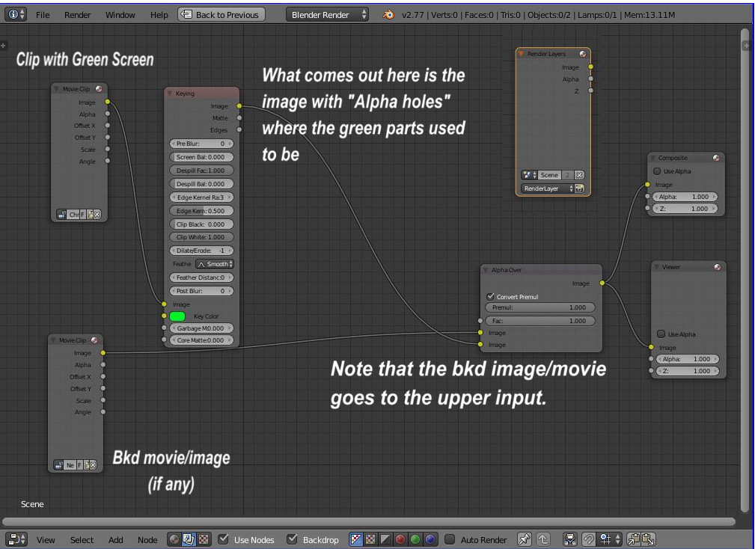Open the Node menu in the header
Screen dimensions: 755x549
click(x=147, y=539)
